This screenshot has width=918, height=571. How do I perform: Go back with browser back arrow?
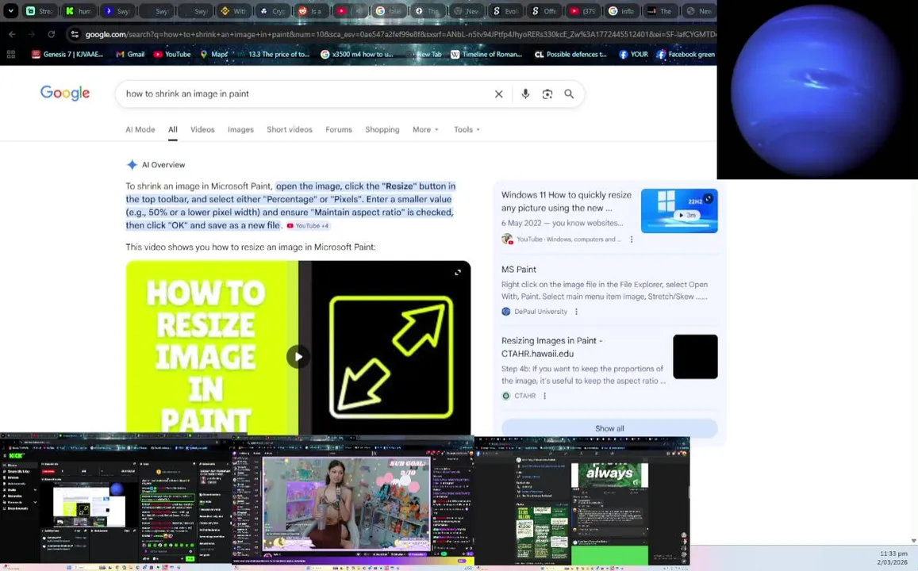[12, 35]
